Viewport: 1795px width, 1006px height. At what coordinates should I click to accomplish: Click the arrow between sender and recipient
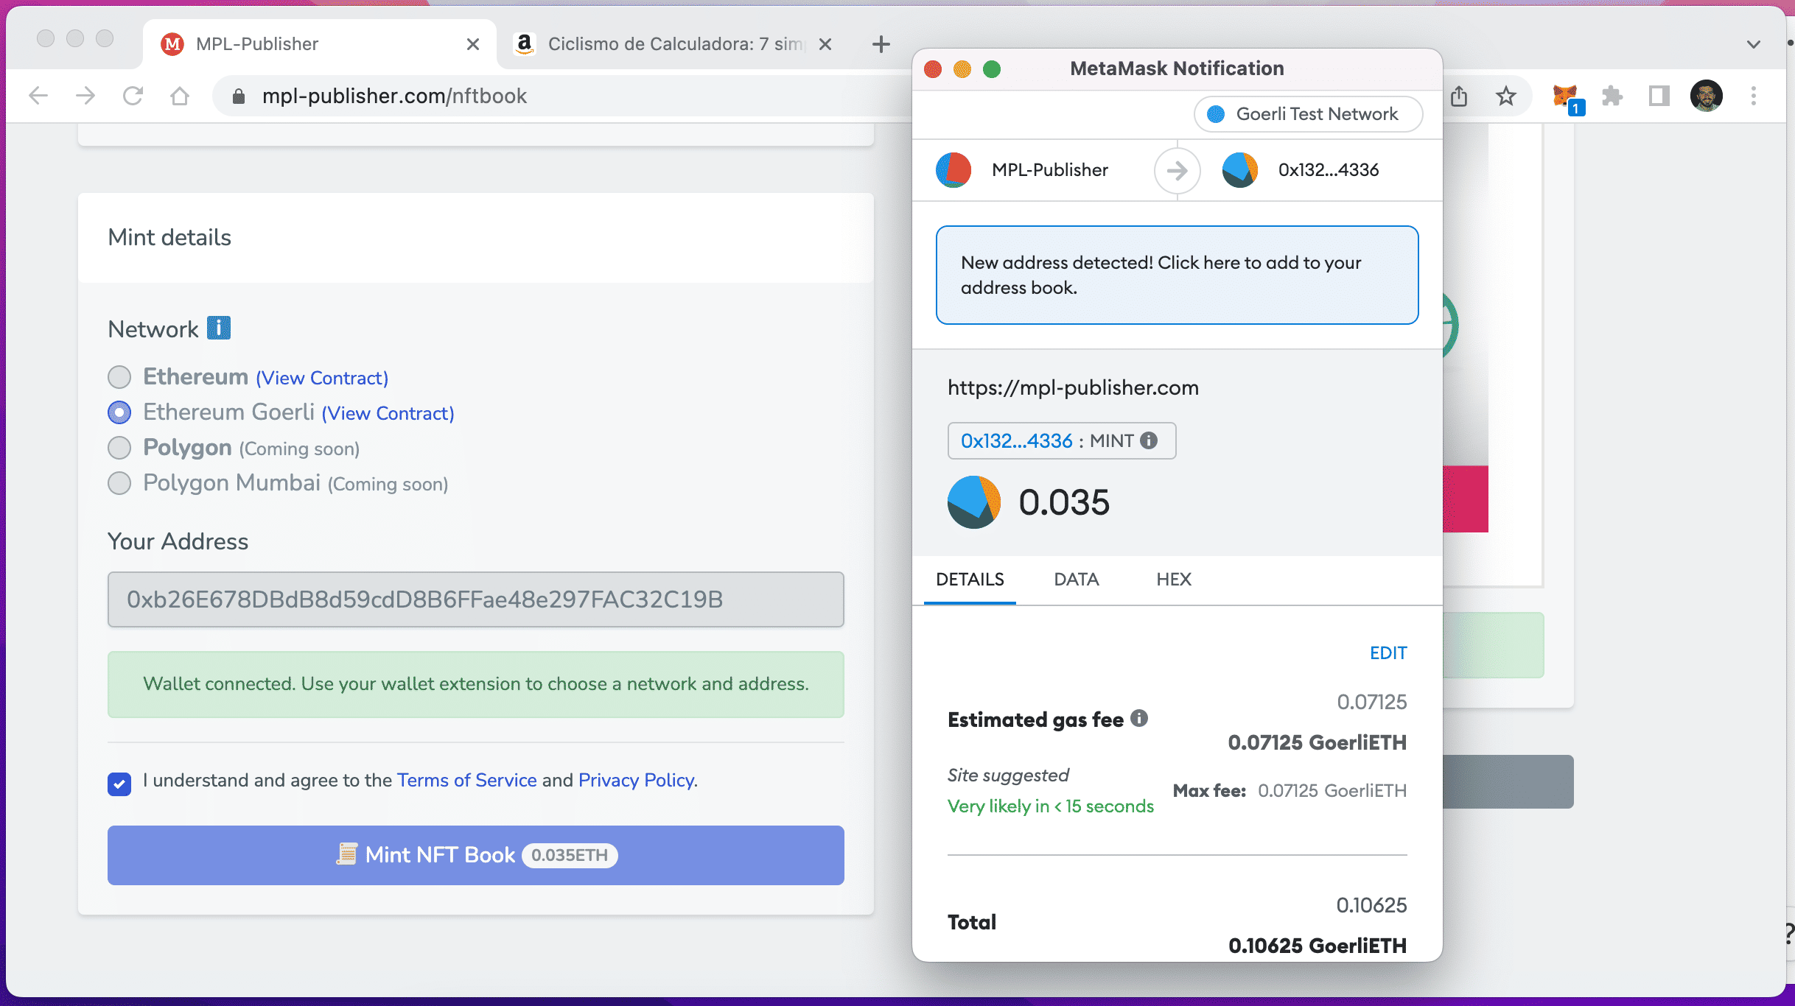(x=1178, y=171)
